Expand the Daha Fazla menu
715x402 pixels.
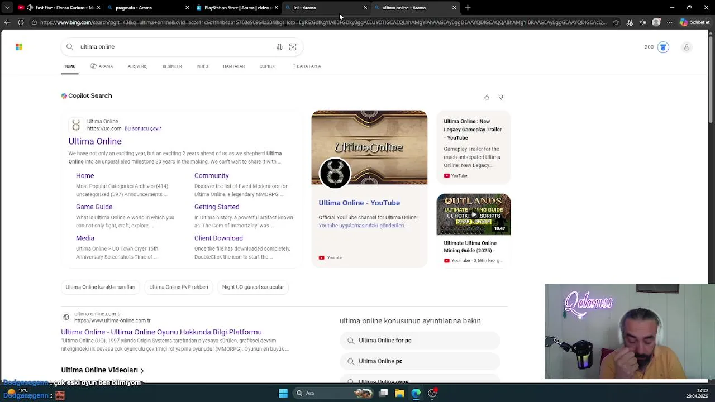pyautogui.click(x=307, y=66)
